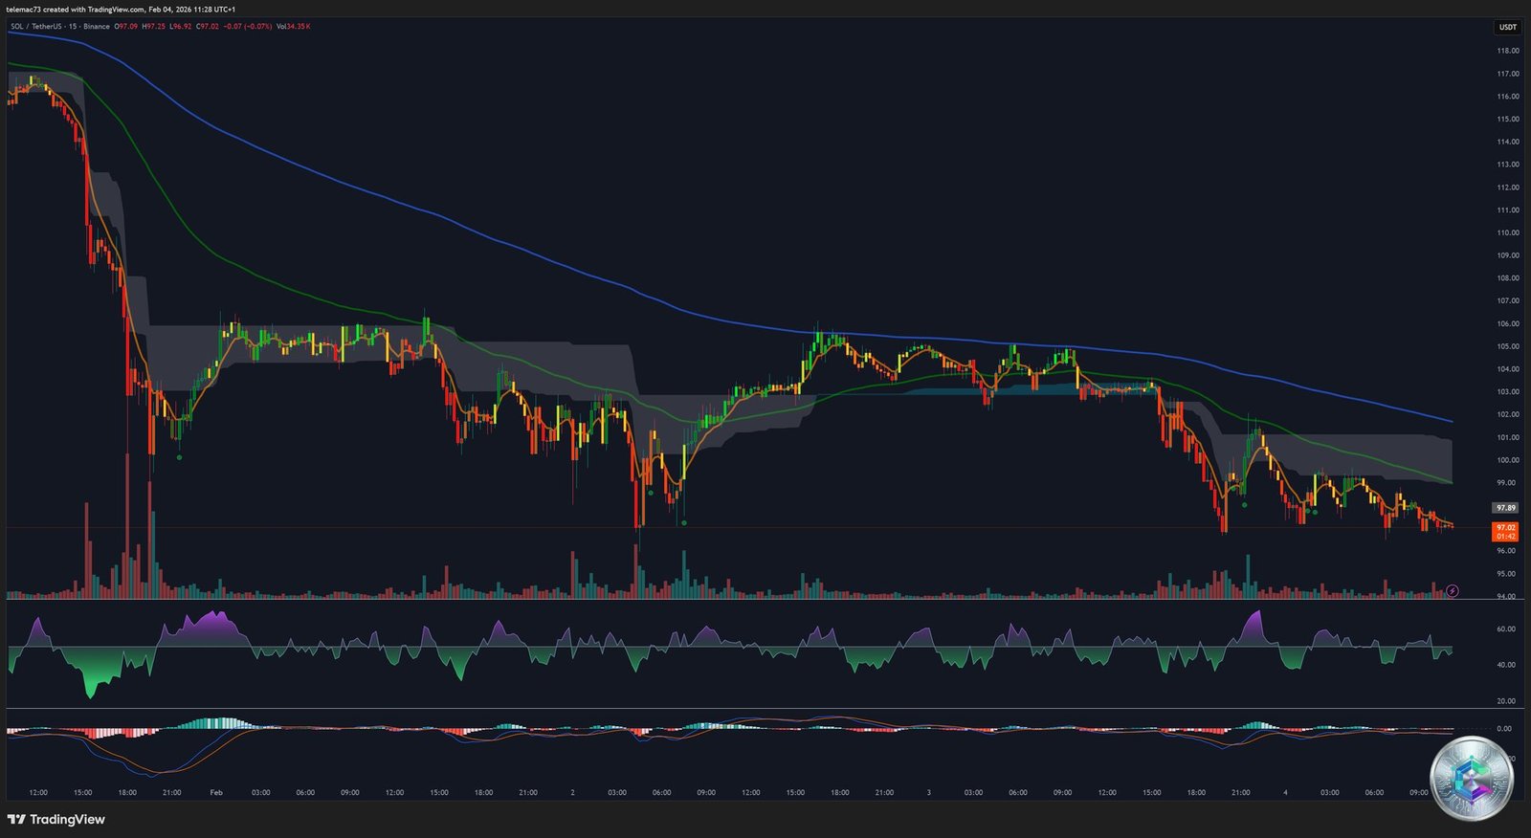The image size is (1531, 838).
Task: Click the purple lightning bolt icon on the chart
Action: [x=1453, y=591]
